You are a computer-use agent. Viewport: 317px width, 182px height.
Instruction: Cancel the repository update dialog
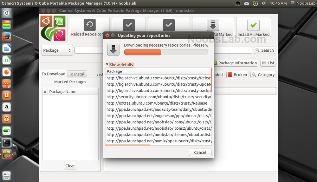[x=200, y=152]
